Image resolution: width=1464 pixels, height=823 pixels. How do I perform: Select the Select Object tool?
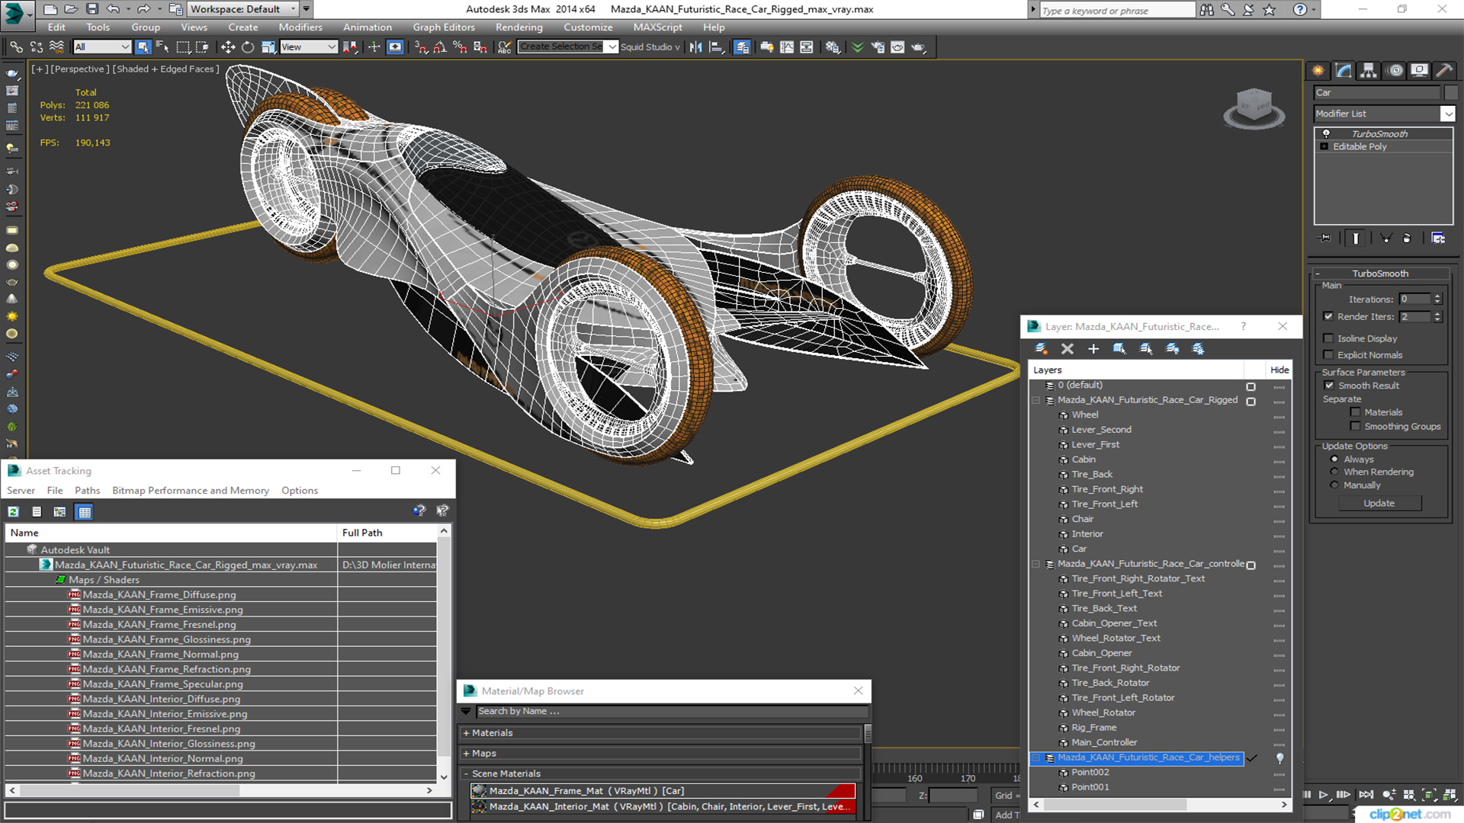[143, 47]
